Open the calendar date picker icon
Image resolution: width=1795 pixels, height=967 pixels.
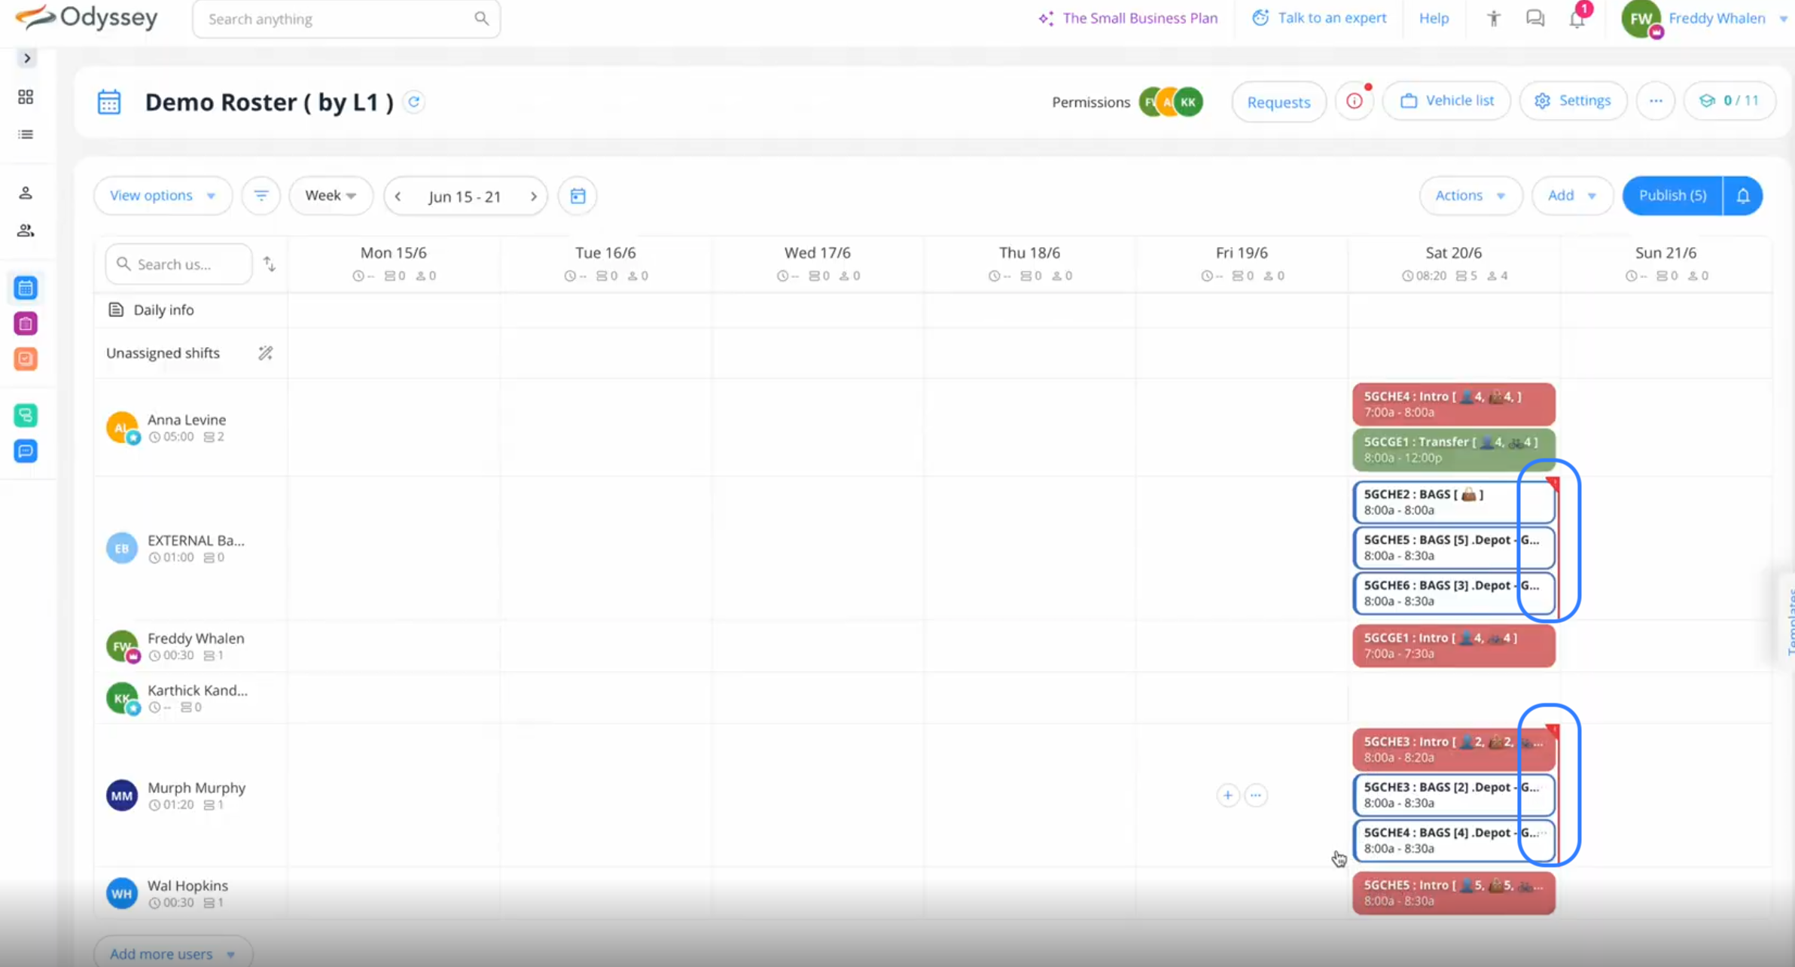pyautogui.click(x=578, y=196)
